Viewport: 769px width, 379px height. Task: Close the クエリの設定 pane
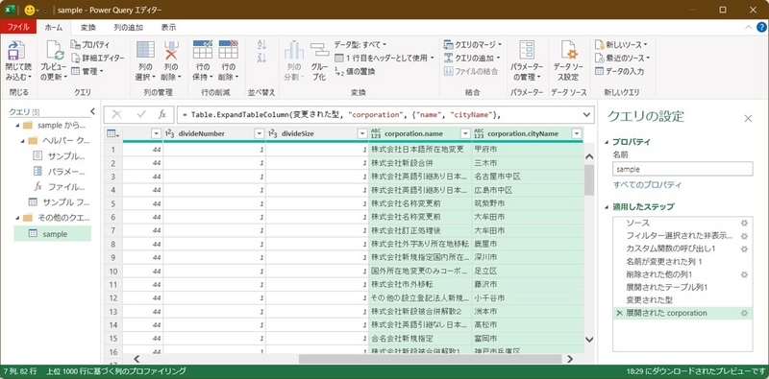coord(748,118)
